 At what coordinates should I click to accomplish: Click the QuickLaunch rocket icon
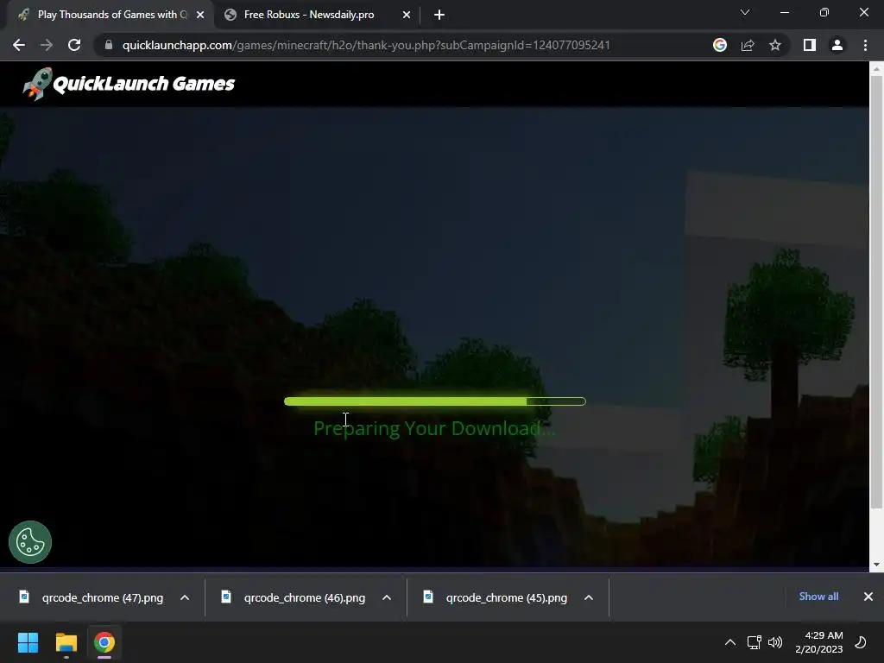pyautogui.click(x=38, y=84)
